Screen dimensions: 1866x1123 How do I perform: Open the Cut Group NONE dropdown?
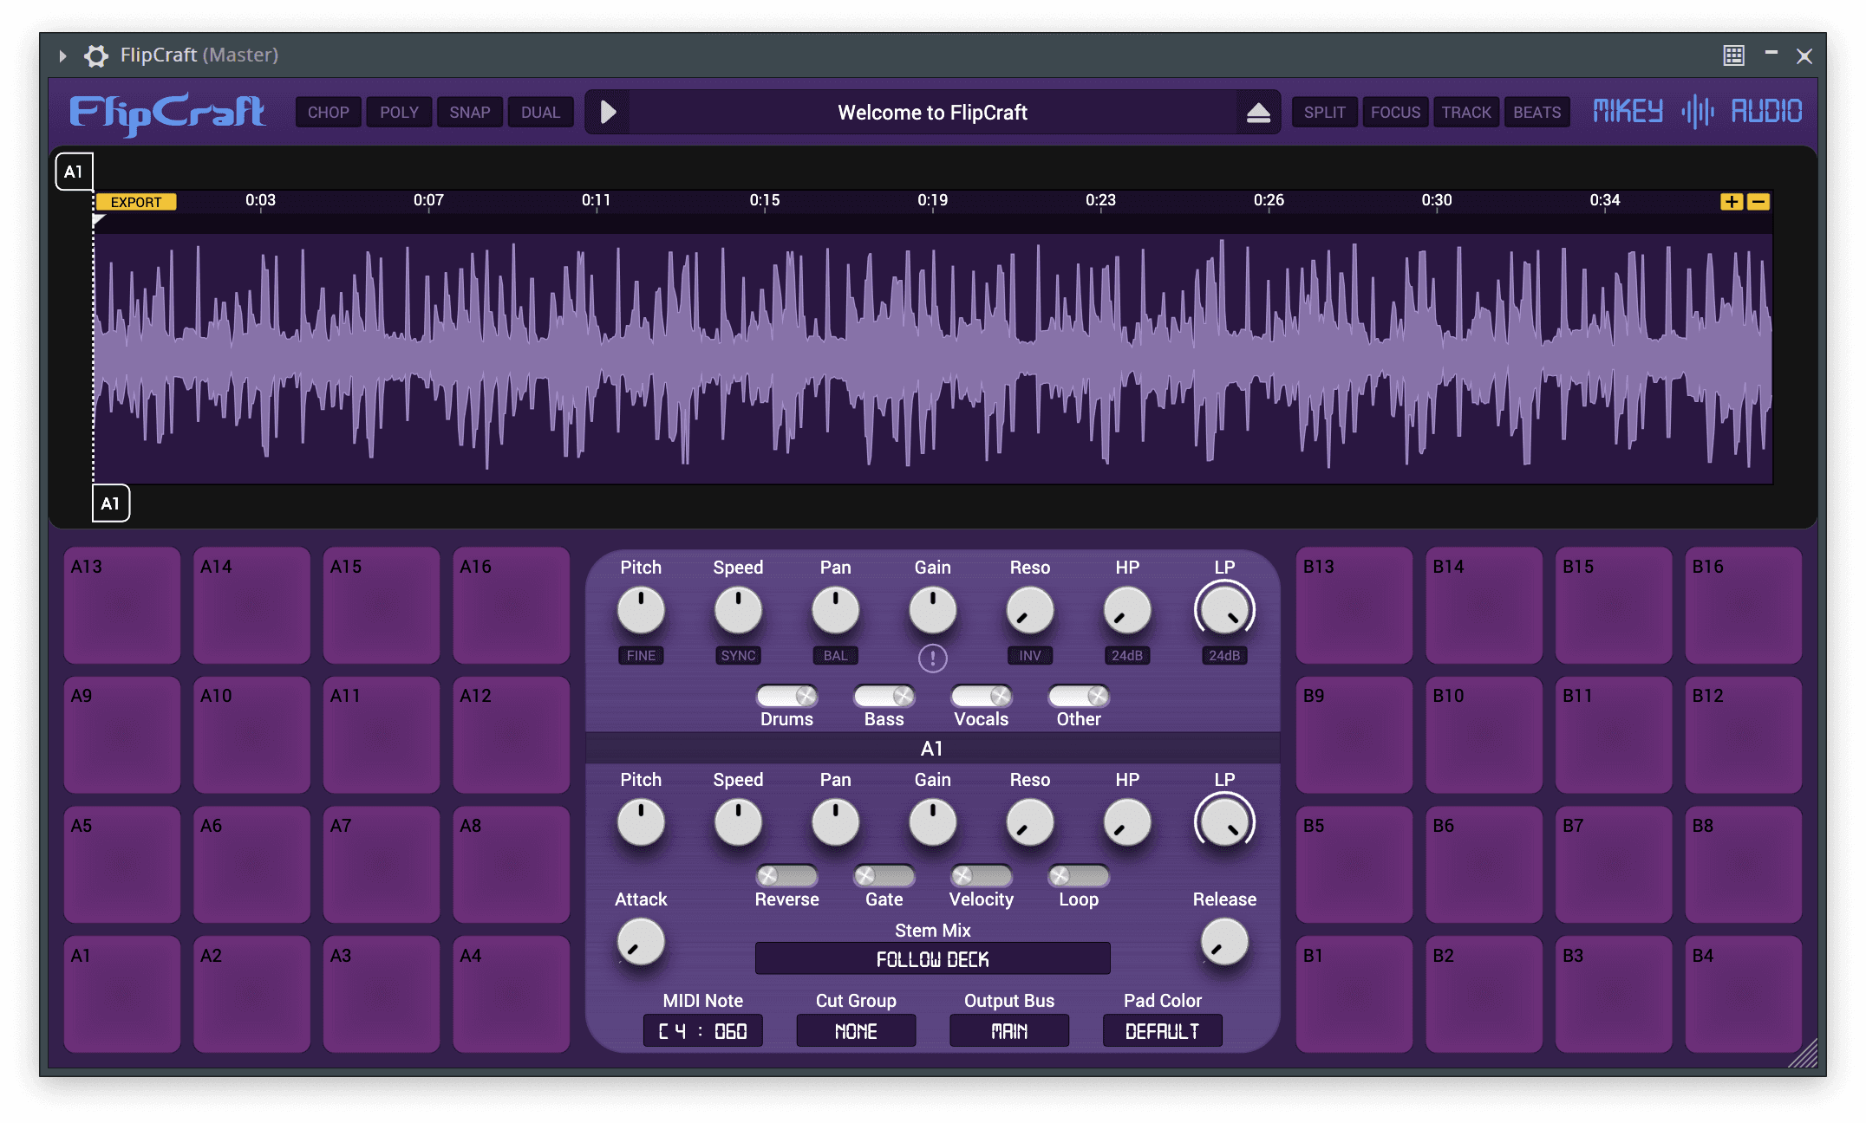(856, 1031)
